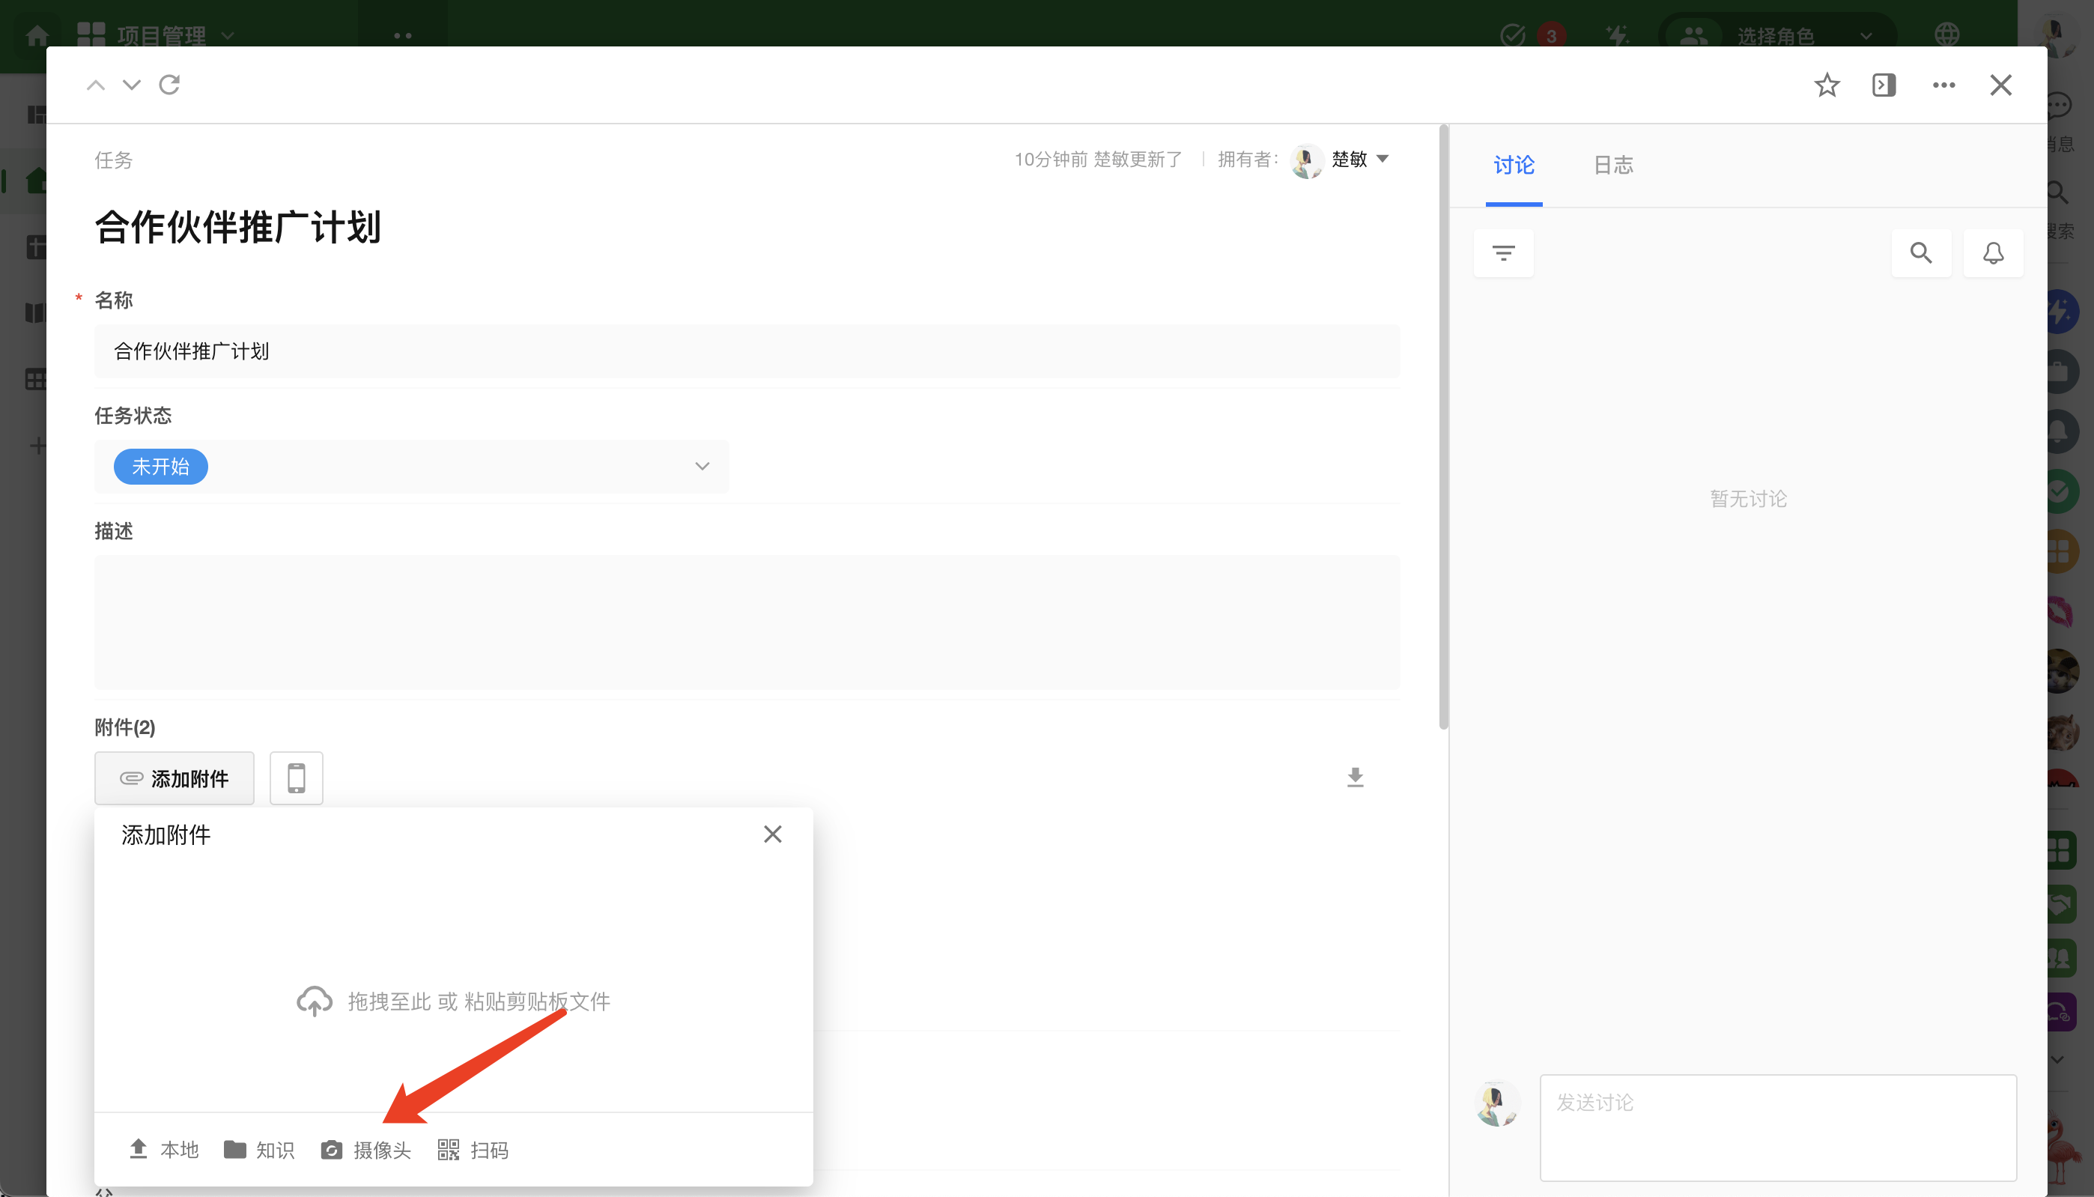
Task: Go to the next record arrow
Action: point(132,85)
